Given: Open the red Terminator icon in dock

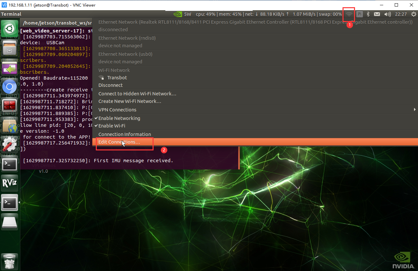Looking at the screenshot, I should 10,106.
